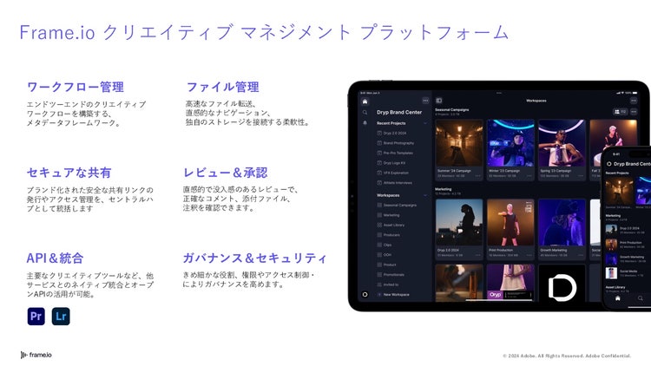Open notifications bell in the tablet sidebar
This screenshot has width=651, height=366.
tap(365, 123)
